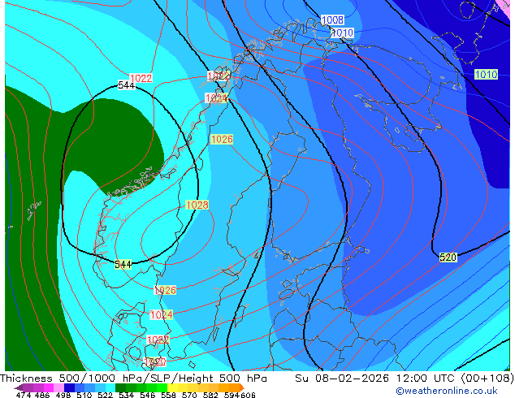Click the 1020 isobar label
Screen dimensions: 515x398
(155, 362)
